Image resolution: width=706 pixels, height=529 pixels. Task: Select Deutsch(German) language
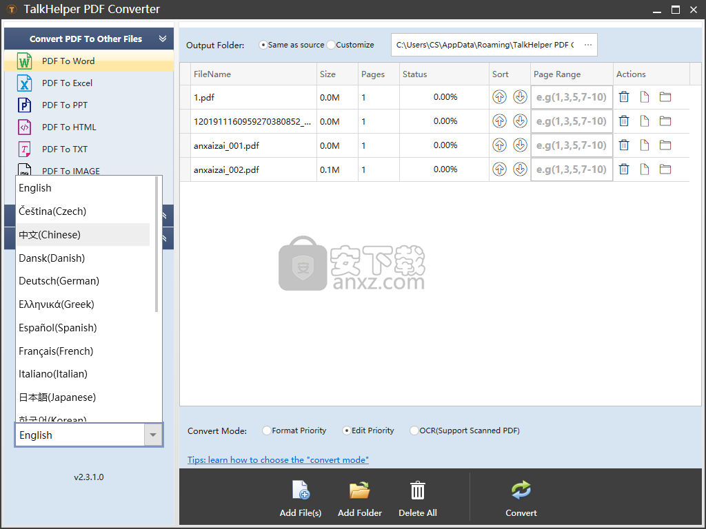pos(83,281)
